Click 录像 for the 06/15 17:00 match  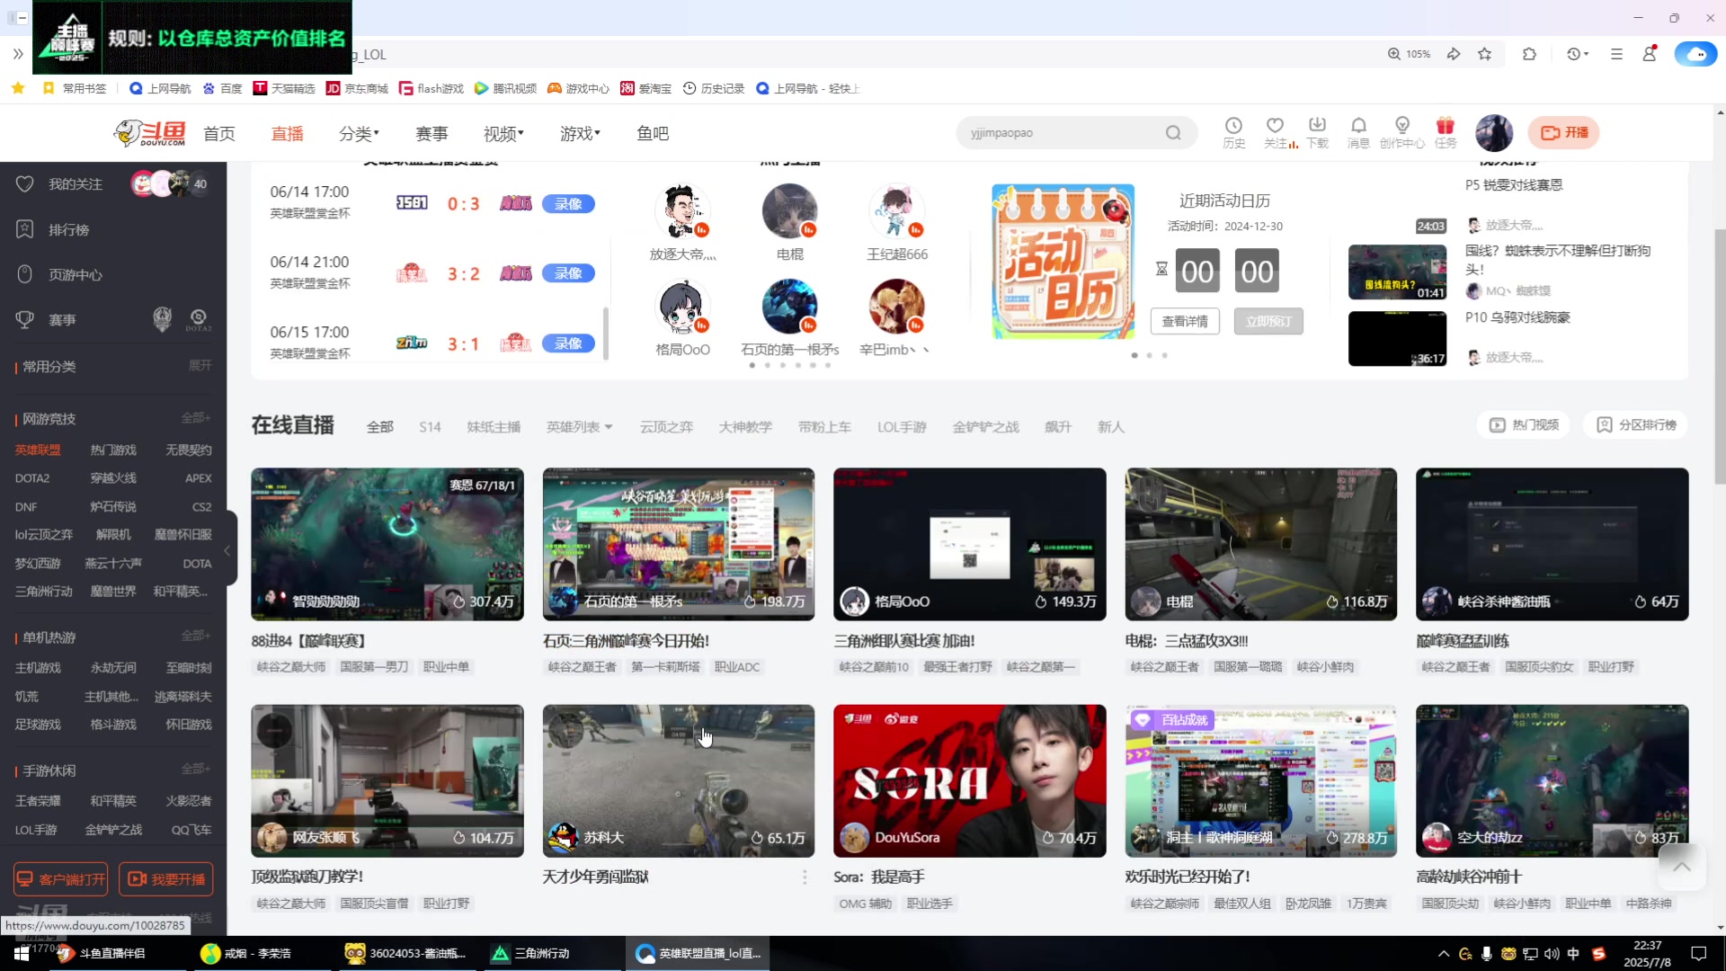[x=568, y=343]
